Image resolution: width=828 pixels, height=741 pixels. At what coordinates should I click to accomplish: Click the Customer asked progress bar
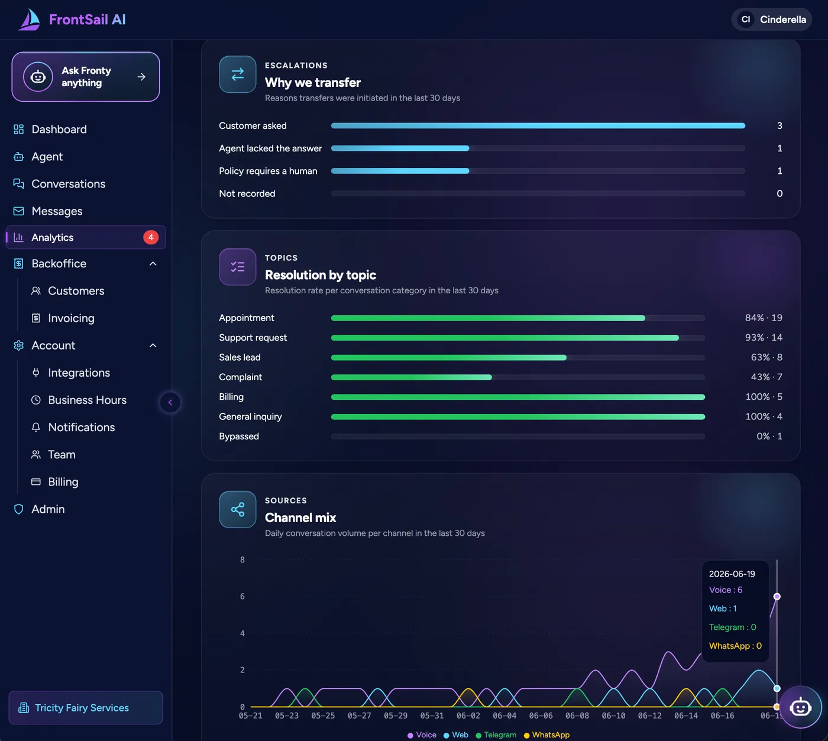pos(538,125)
